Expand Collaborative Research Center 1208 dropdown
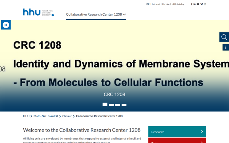This screenshot has height=143, width=229. click(x=96, y=14)
